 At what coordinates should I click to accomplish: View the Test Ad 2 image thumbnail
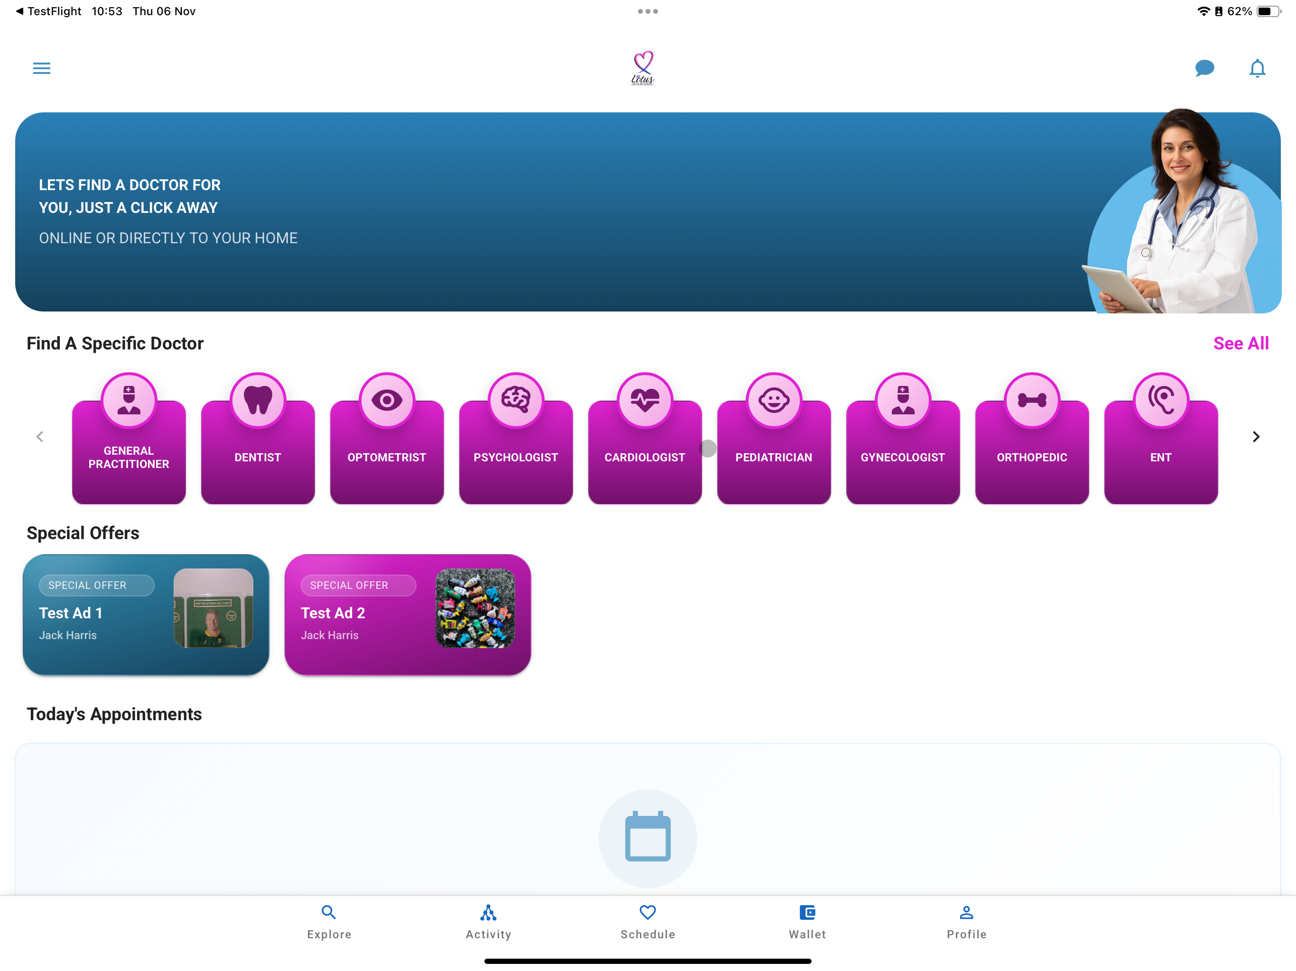click(475, 608)
